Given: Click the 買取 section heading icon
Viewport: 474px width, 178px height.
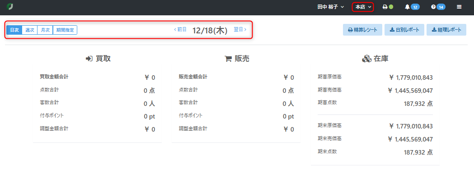Looking at the screenshot, I should [x=89, y=59].
